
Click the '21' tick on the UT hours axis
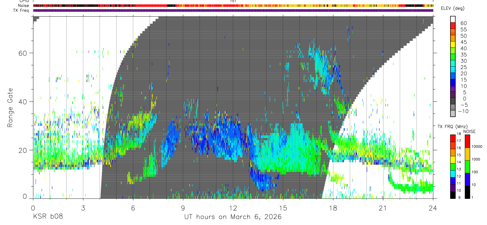(x=383, y=208)
